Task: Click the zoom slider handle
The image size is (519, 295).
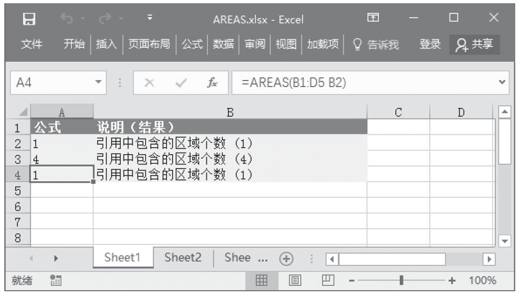Action: [x=401, y=280]
